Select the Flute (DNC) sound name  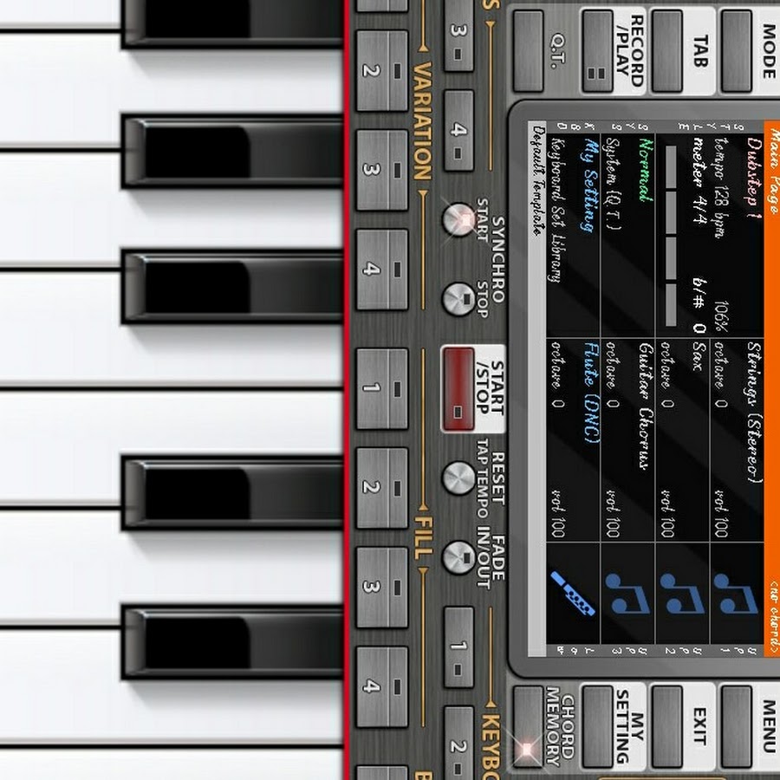coord(591,393)
